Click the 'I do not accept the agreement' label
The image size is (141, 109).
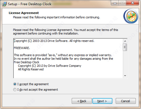click(x=38, y=90)
